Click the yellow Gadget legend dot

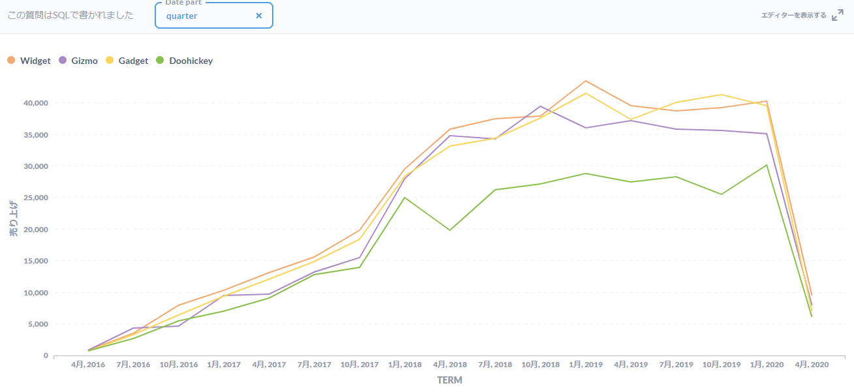coord(110,61)
